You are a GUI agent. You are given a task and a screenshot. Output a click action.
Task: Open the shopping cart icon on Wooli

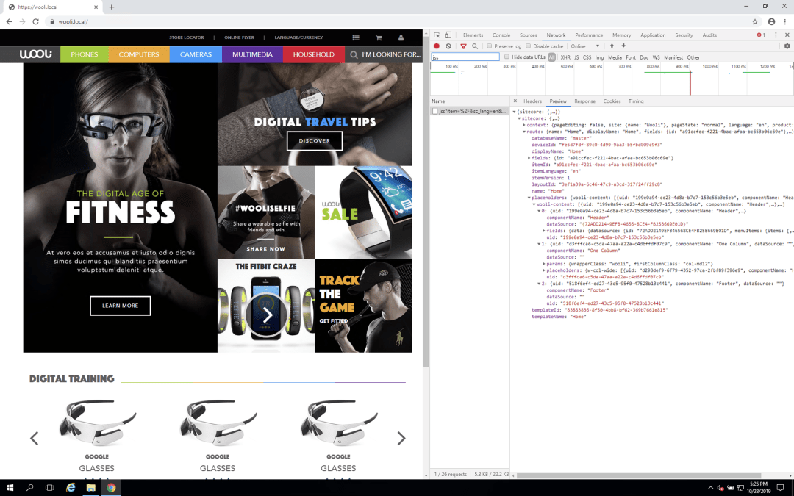[379, 37]
